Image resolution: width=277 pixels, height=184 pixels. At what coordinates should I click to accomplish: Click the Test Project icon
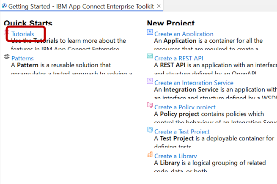150,129
